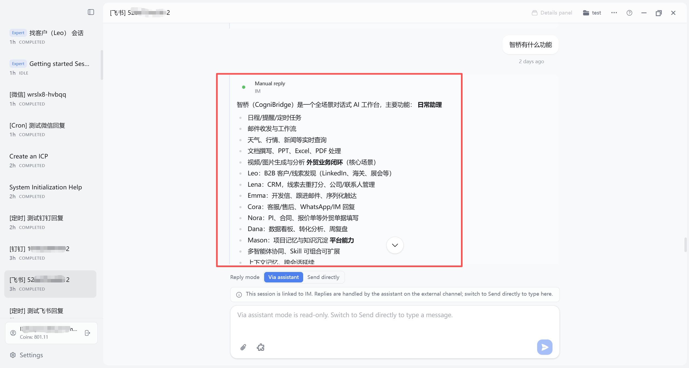Close the application window
This screenshot has height=368, width=689.
[673, 13]
